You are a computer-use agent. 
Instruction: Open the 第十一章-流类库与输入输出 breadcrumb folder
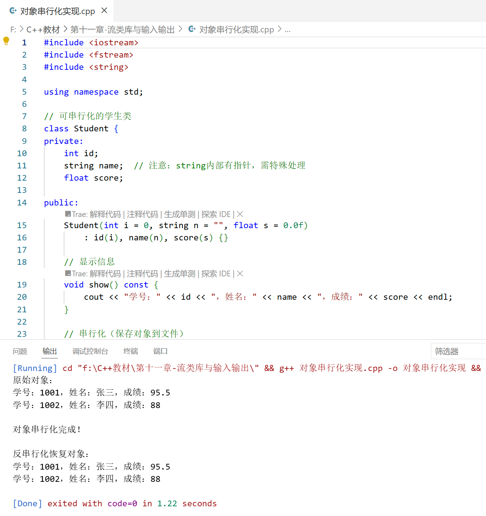click(x=122, y=30)
